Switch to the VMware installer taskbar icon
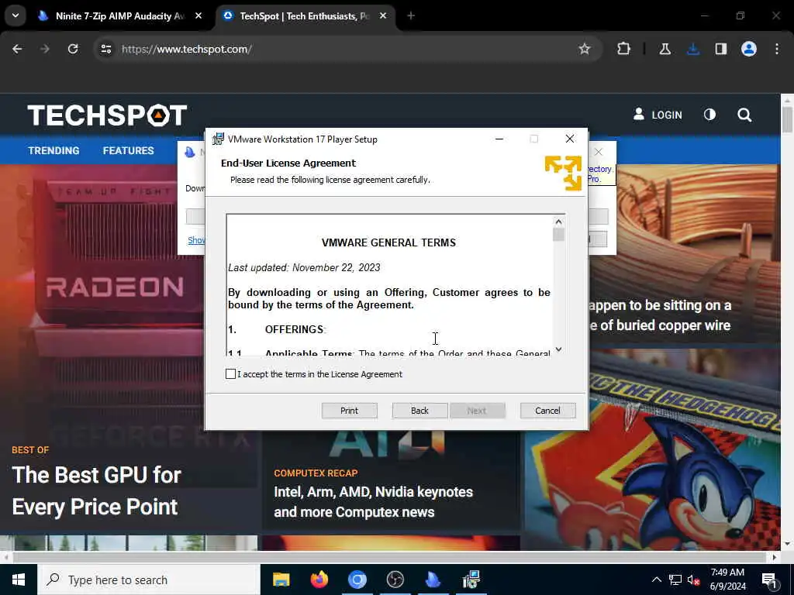The width and height of the screenshot is (794, 595). (x=471, y=580)
